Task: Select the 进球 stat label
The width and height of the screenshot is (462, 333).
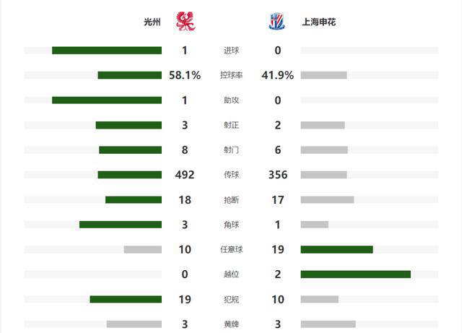Action: (231, 51)
